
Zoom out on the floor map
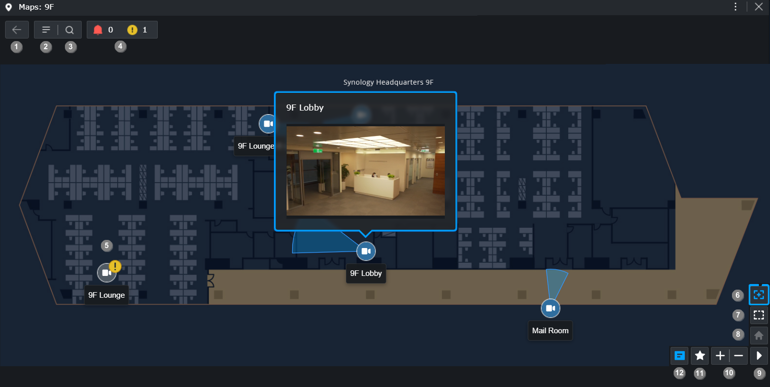click(739, 355)
